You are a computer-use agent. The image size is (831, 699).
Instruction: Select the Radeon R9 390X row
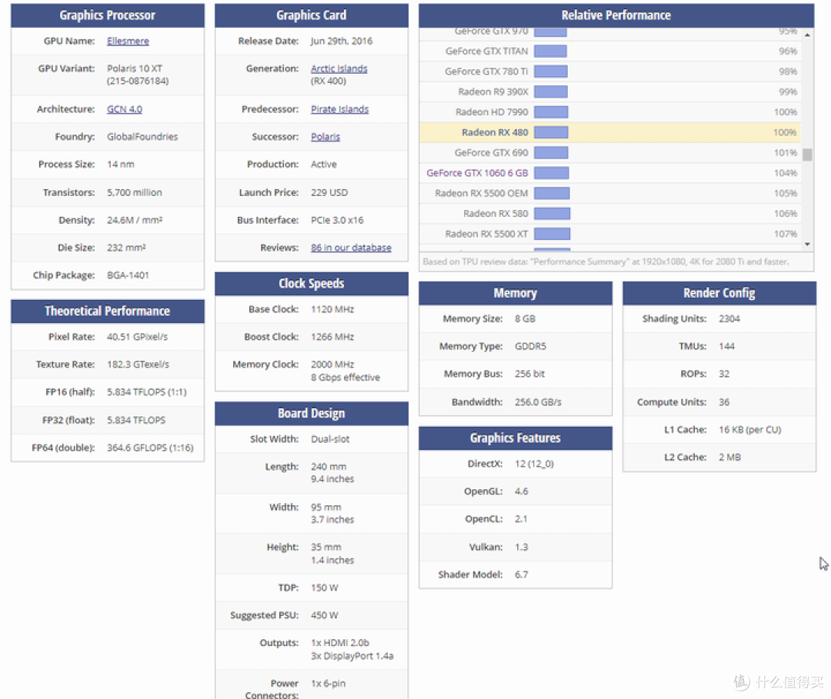click(610, 92)
